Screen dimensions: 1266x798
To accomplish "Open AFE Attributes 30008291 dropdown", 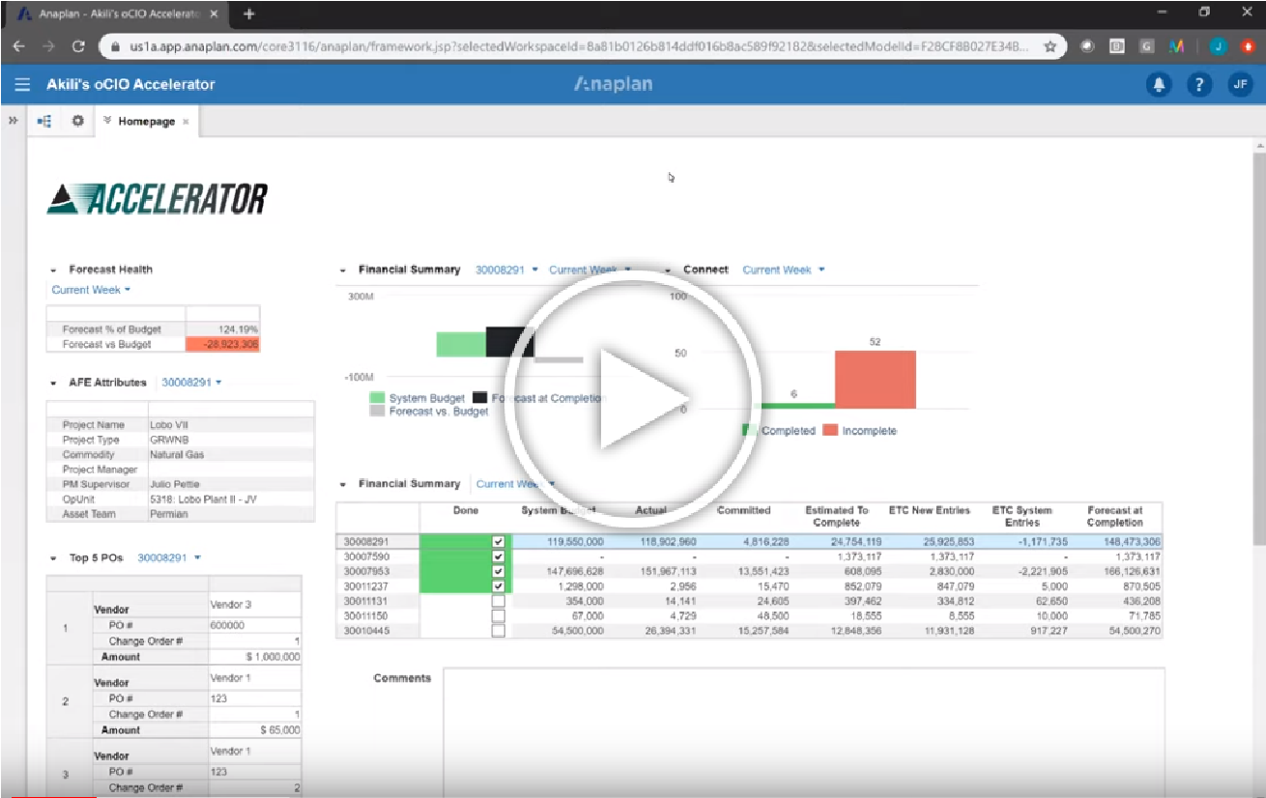I will click(x=191, y=383).
